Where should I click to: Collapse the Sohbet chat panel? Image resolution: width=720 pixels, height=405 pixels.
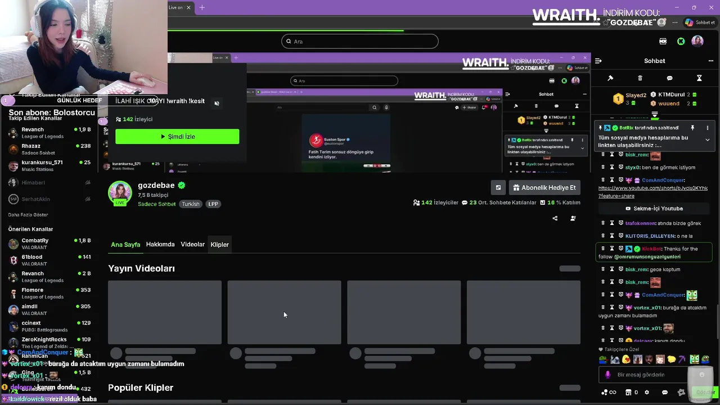tap(598, 61)
